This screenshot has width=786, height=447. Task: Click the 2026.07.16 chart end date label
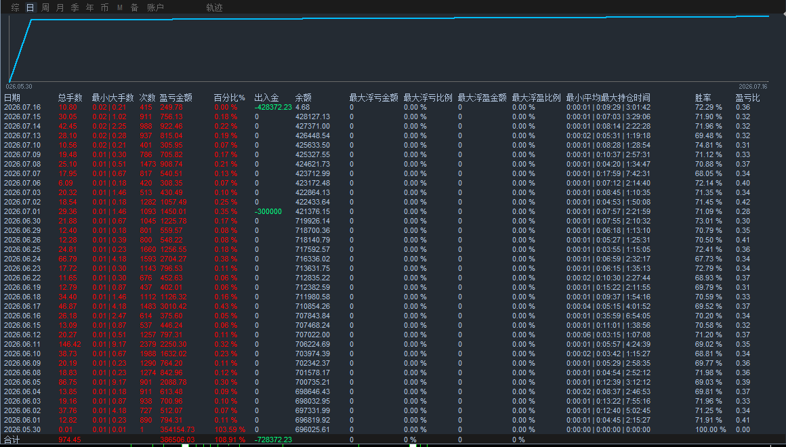[753, 87]
